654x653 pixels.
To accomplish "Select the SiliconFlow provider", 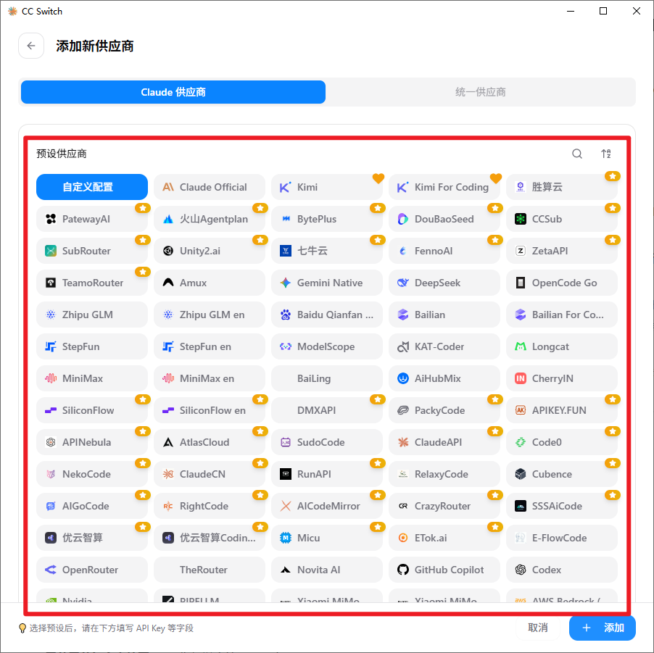I will click(x=92, y=410).
